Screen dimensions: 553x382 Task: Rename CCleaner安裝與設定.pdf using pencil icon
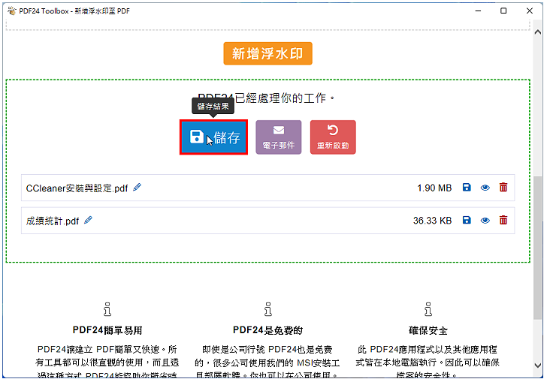(x=137, y=187)
